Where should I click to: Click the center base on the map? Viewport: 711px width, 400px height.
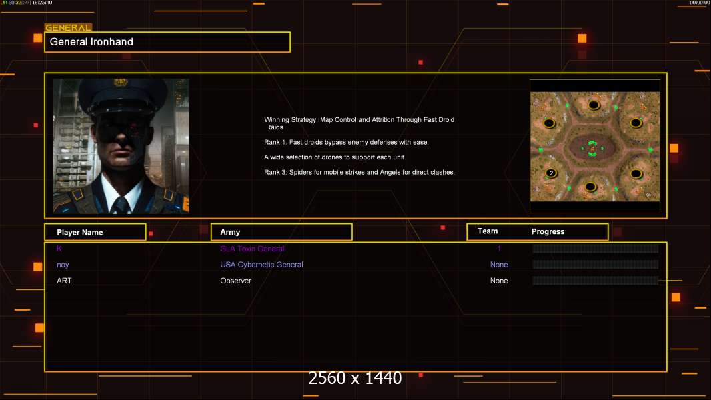click(592, 148)
